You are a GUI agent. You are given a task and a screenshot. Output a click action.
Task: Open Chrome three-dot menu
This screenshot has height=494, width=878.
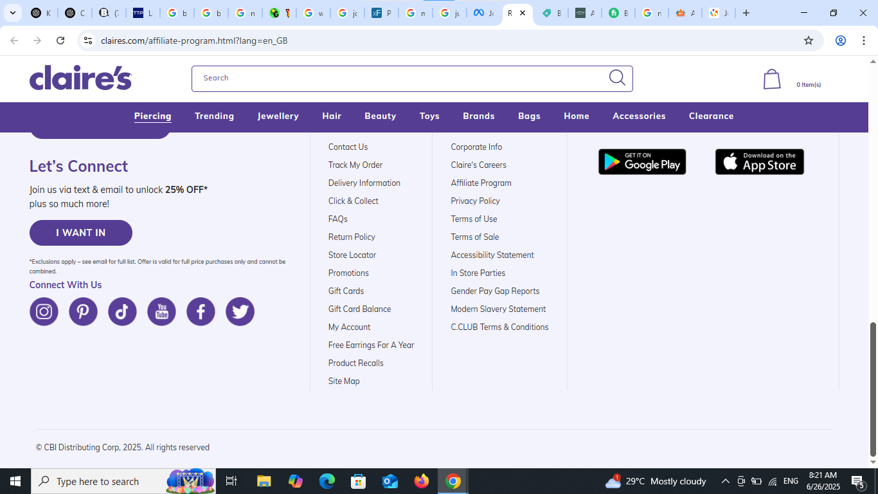click(x=863, y=41)
